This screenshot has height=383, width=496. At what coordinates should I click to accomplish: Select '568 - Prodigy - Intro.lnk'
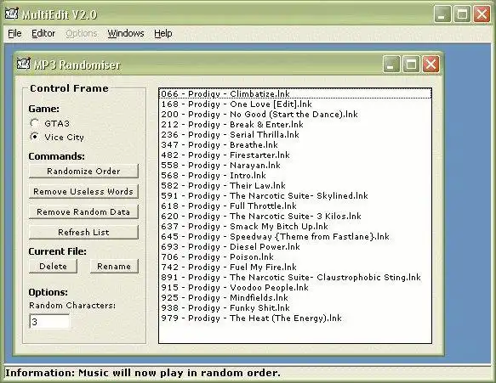295,175
